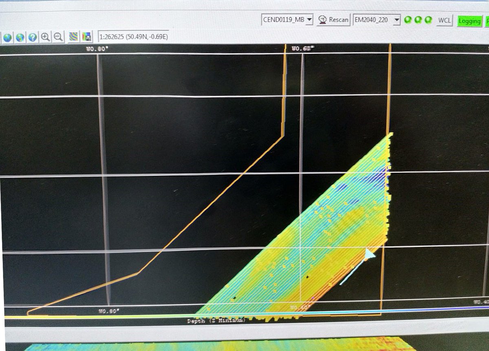Image resolution: width=489 pixels, height=351 pixels.
Task: Select the zoom in magnifier tool
Action: [45, 37]
